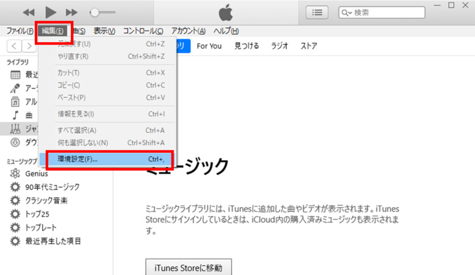Click gear icon beside 最近再生した項目
This screenshot has width=475, height=275.
(x=15, y=241)
